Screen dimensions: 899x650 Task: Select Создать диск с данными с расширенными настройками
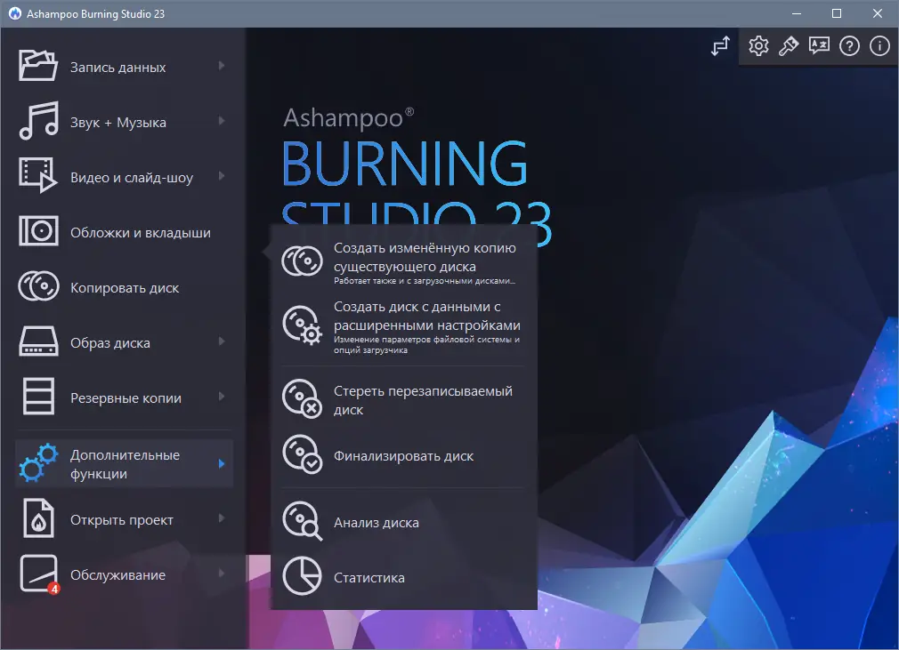[x=403, y=325]
